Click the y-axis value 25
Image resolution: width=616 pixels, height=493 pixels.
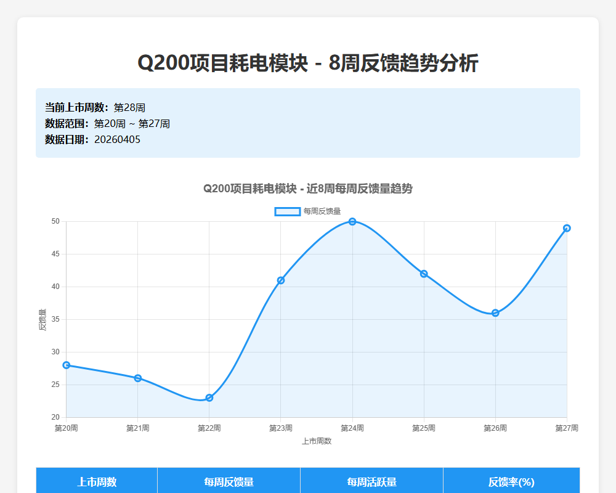coord(55,385)
